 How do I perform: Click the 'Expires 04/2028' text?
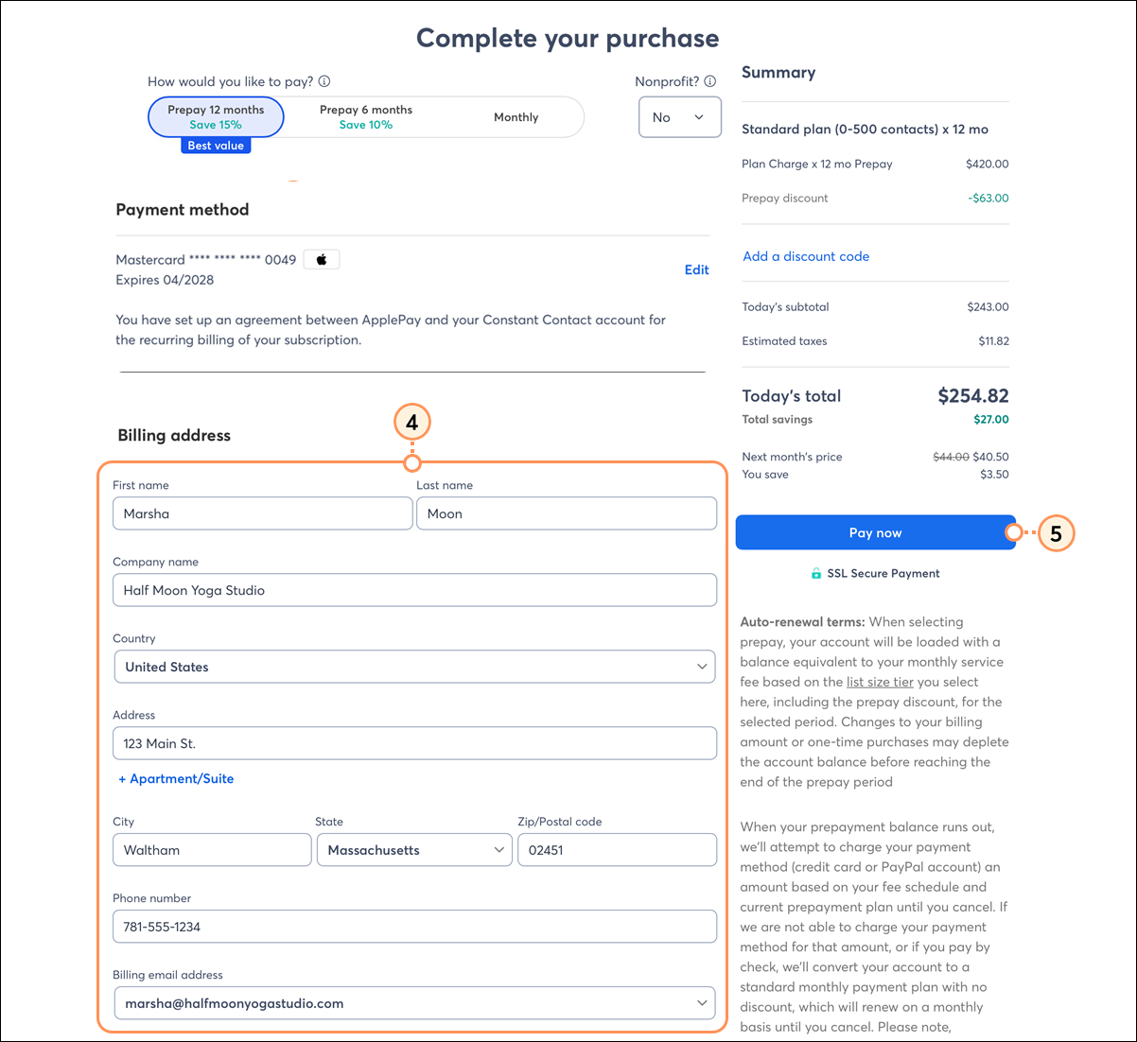coord(165,280)
